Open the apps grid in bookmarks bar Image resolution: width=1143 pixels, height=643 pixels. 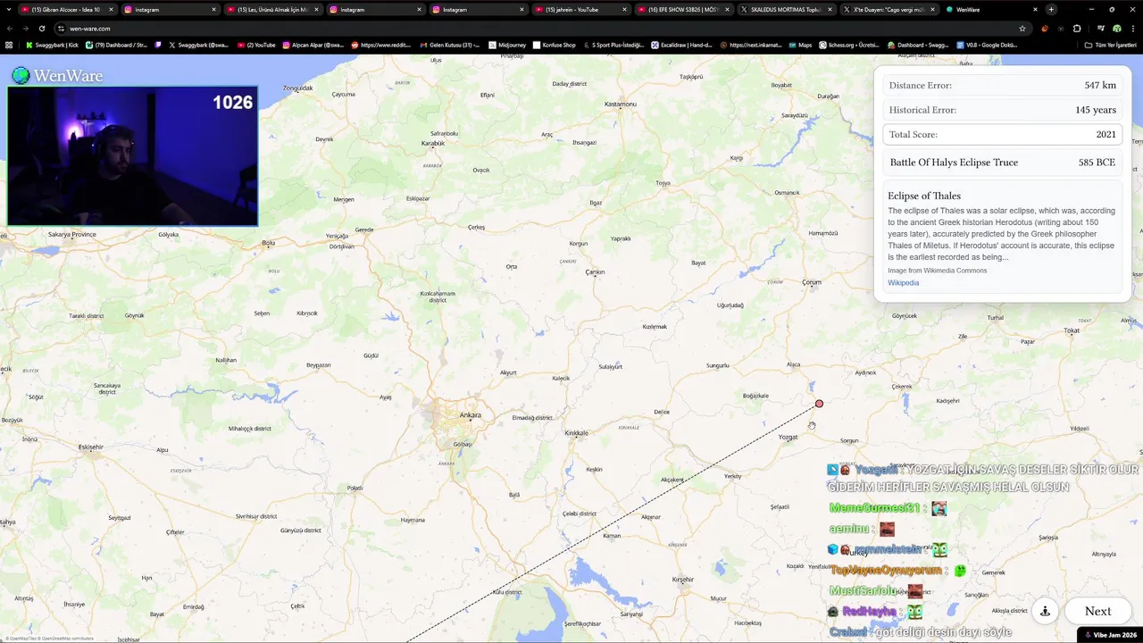(x=9, y=45)
